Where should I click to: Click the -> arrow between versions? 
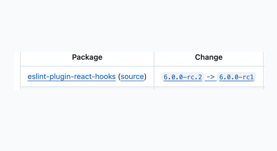(211, 77)
